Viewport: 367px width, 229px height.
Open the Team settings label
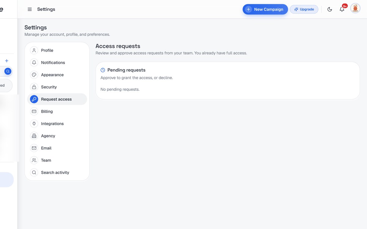click(46, 160)
